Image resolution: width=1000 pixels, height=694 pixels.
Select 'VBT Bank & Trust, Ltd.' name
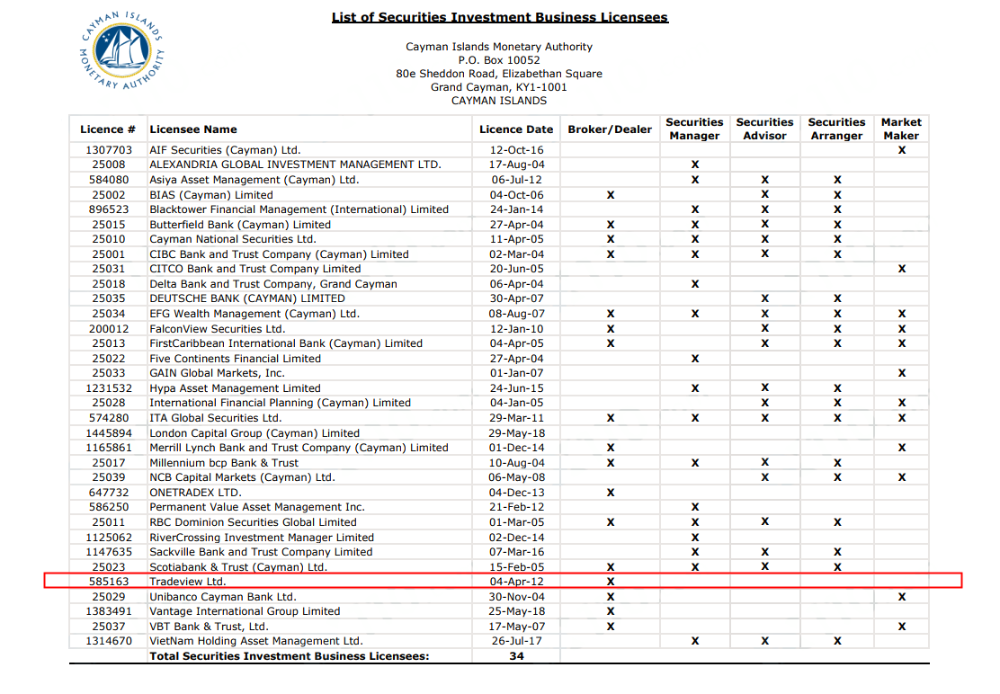210,627
